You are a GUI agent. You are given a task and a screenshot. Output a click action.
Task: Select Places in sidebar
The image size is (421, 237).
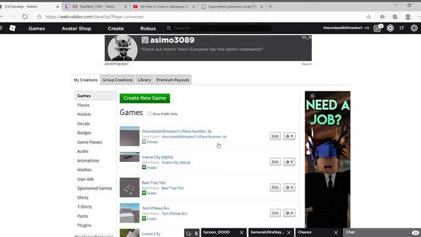(84, 105)
